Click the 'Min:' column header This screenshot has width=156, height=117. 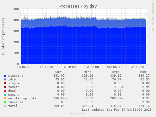(x=87, y=72)
